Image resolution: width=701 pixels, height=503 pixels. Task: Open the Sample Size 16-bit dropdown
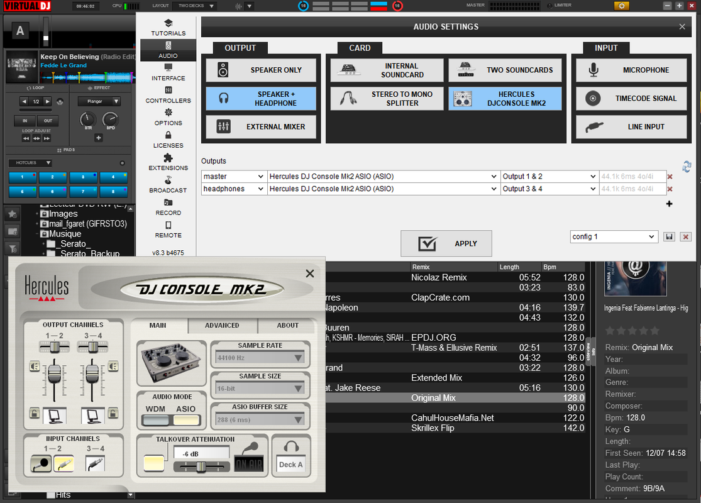tap(260, 389)
